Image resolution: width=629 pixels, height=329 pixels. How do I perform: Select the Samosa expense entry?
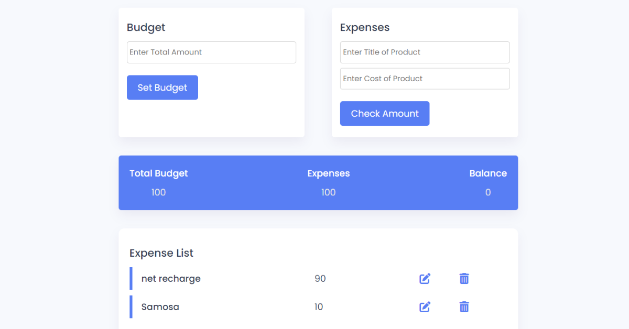[160, 307]
